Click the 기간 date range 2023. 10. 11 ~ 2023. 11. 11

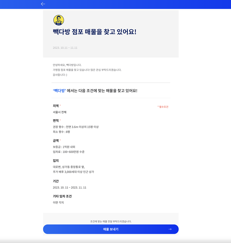tap(70, 187)
